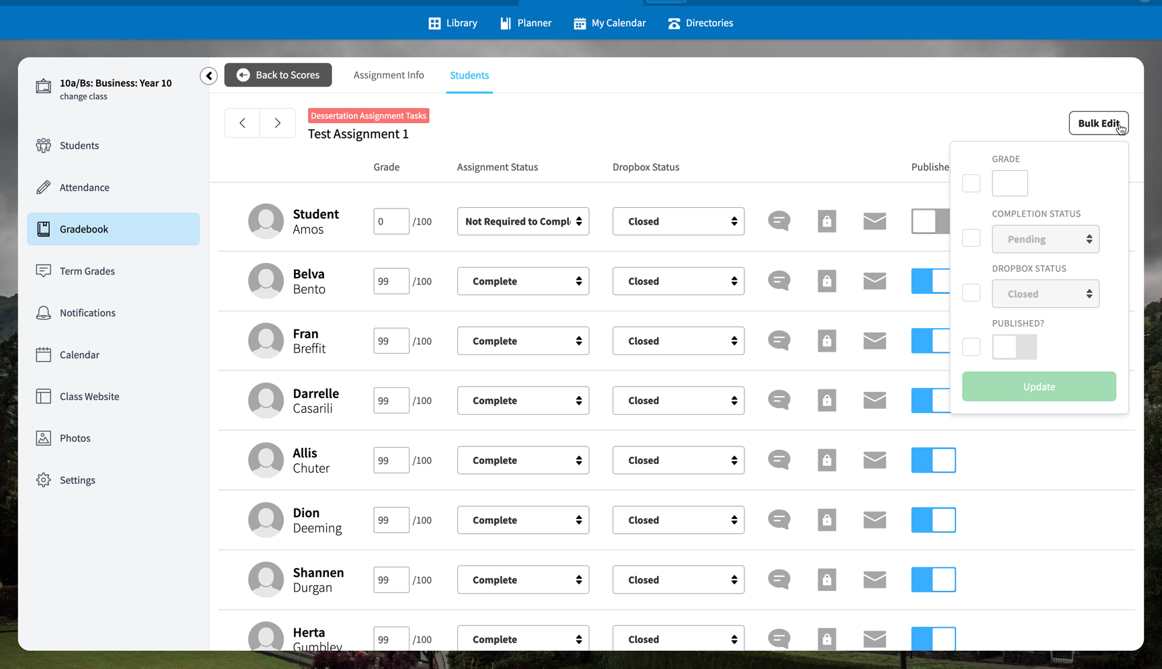
Task: Open the Dropbox Status dropdown for Student Amos
Action: point(678,221)
